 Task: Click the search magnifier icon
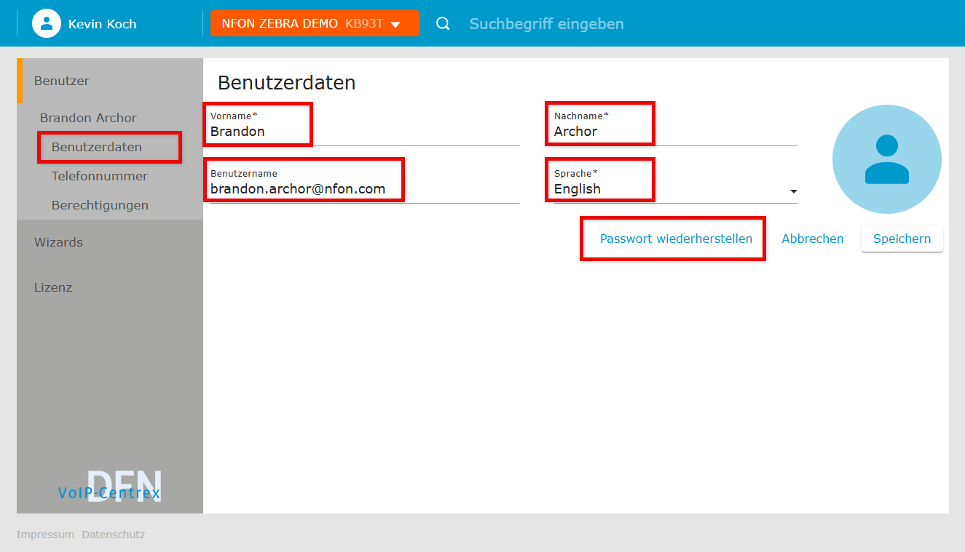[x=443, y=24]
